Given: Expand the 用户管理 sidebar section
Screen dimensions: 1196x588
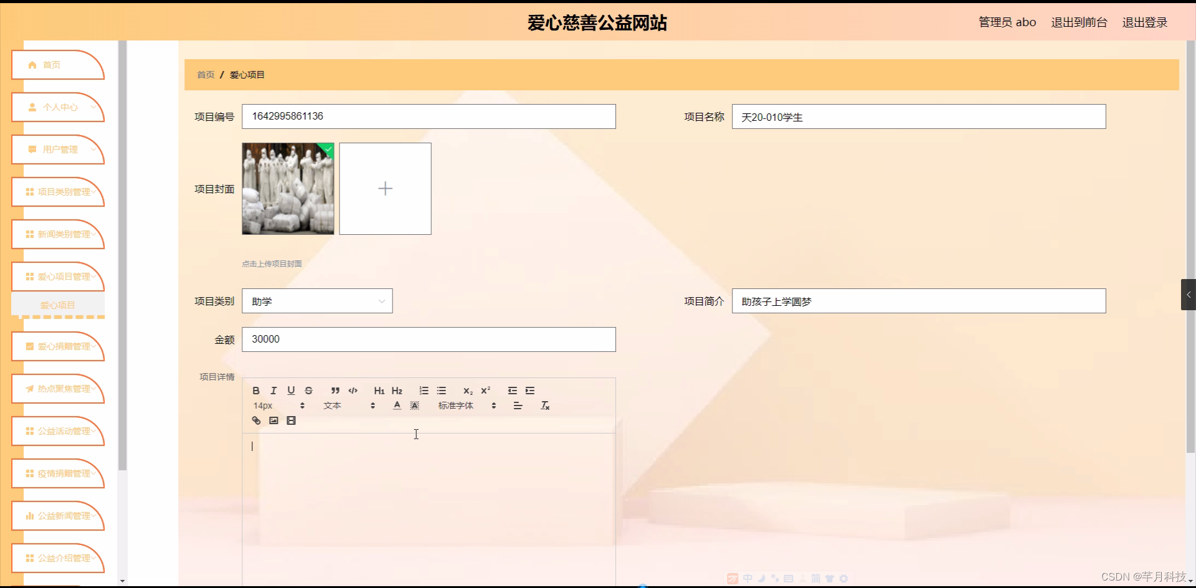Looking at the screenshot, I should (x=58, y=149).
